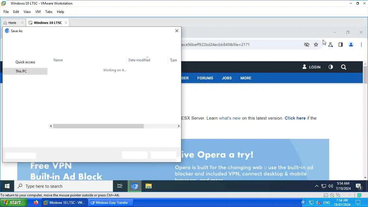Open guest volume control speaker icon
368x207 pixels.
pos(331,186)
